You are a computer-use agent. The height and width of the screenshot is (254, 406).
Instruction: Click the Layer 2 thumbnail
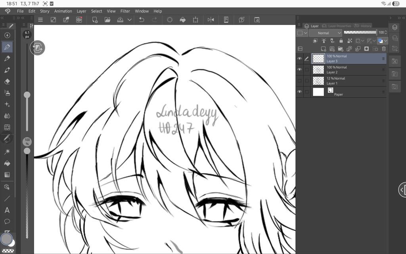pyautogui.click(x=318, y=70)
